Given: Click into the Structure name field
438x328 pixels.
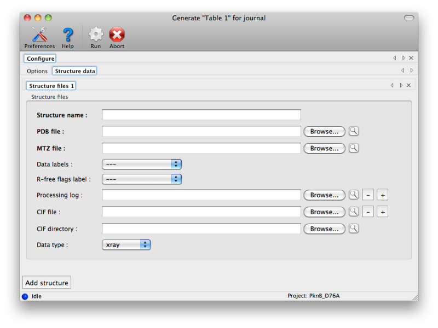Looking at the screenshot, I should pos(201,115).
